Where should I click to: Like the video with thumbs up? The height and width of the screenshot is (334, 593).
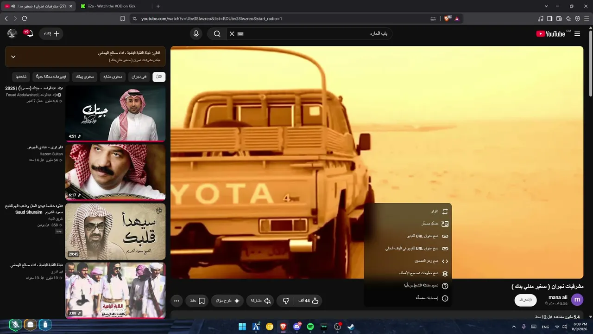click(x=309, y=301)
